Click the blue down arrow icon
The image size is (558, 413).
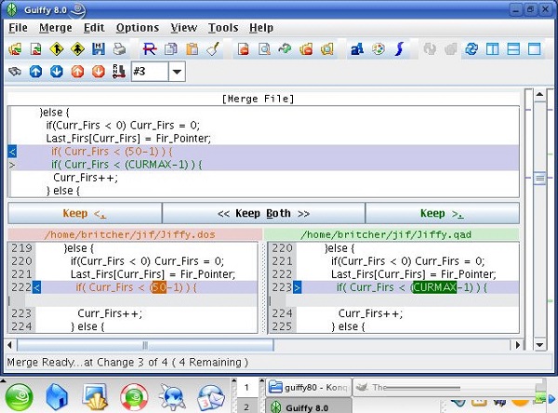coord(57,72)
